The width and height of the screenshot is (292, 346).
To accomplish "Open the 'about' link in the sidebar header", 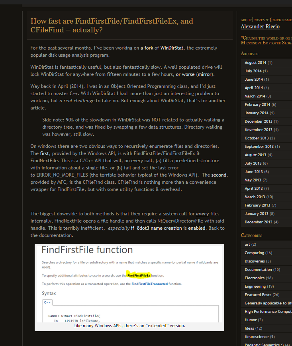I will pos(246,20).
